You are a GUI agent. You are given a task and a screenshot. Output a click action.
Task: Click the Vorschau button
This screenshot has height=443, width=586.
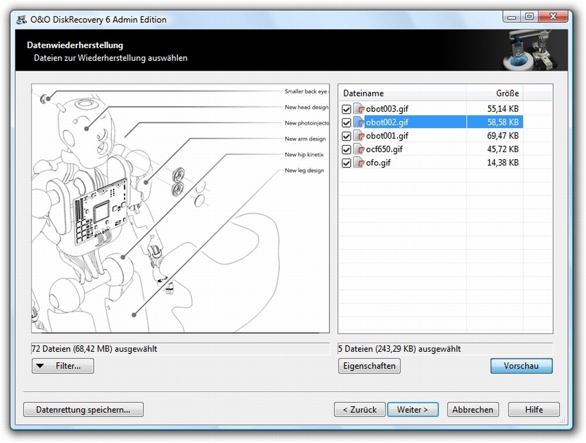coord(522,366)
